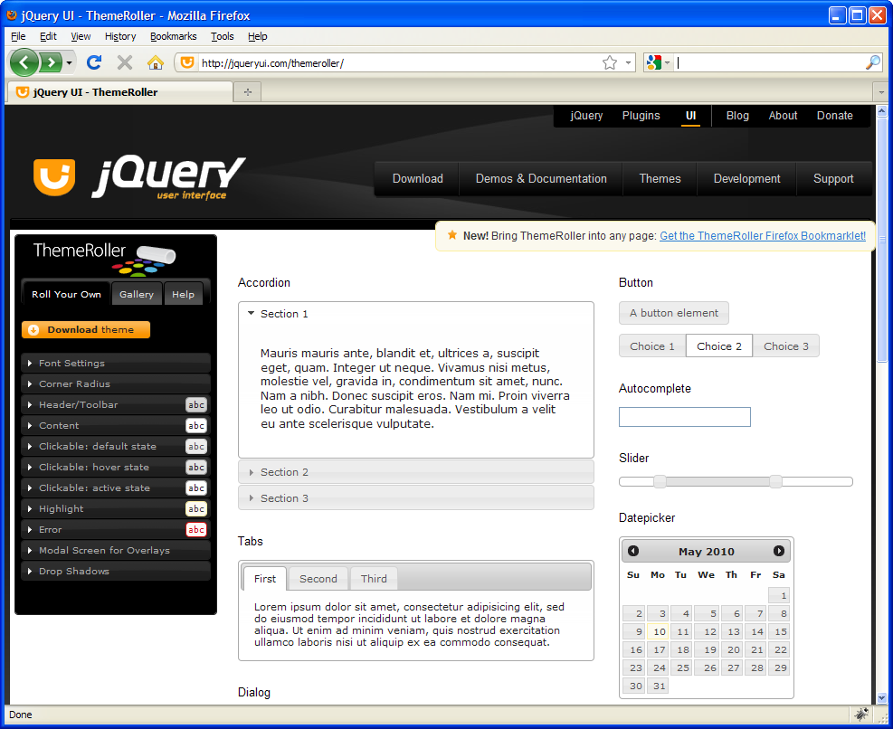Open the list all tabs dropdown

(x=881, y=91)
